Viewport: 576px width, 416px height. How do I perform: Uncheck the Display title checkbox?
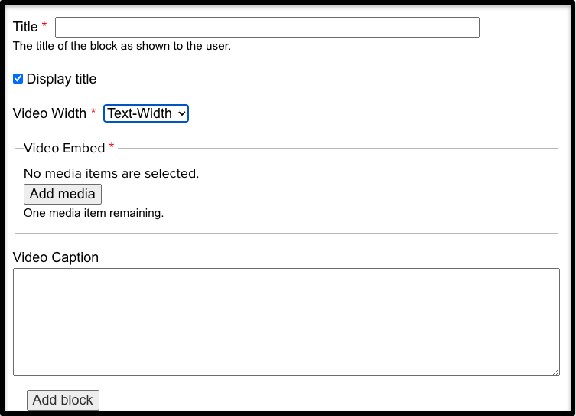point(18,79)
